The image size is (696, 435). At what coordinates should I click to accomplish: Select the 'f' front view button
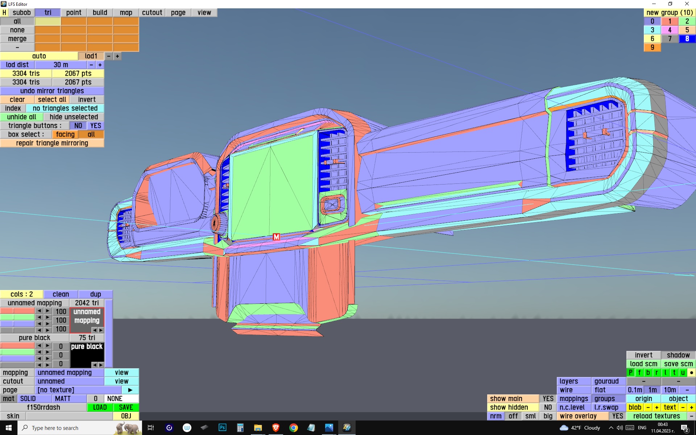coord(639,373)
